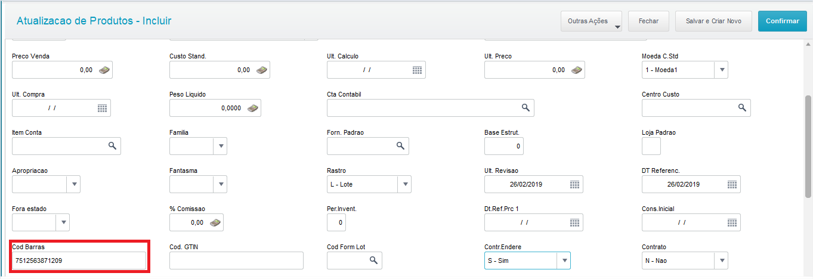Open the Outras Ações menu
The height and width of the screenshot is (279, 813).
(591, 21)
